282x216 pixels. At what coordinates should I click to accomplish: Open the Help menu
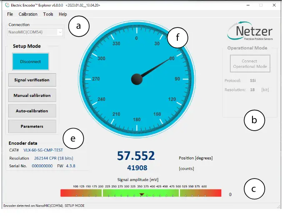coord(63,14)
